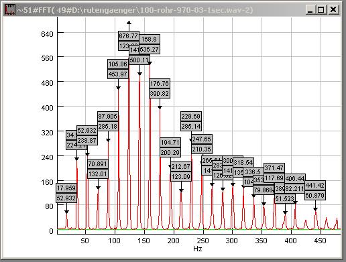This screenshot has height=262, width=346.
Task: Click the 229.69 peak frequency label
Action: coord(191,117)
